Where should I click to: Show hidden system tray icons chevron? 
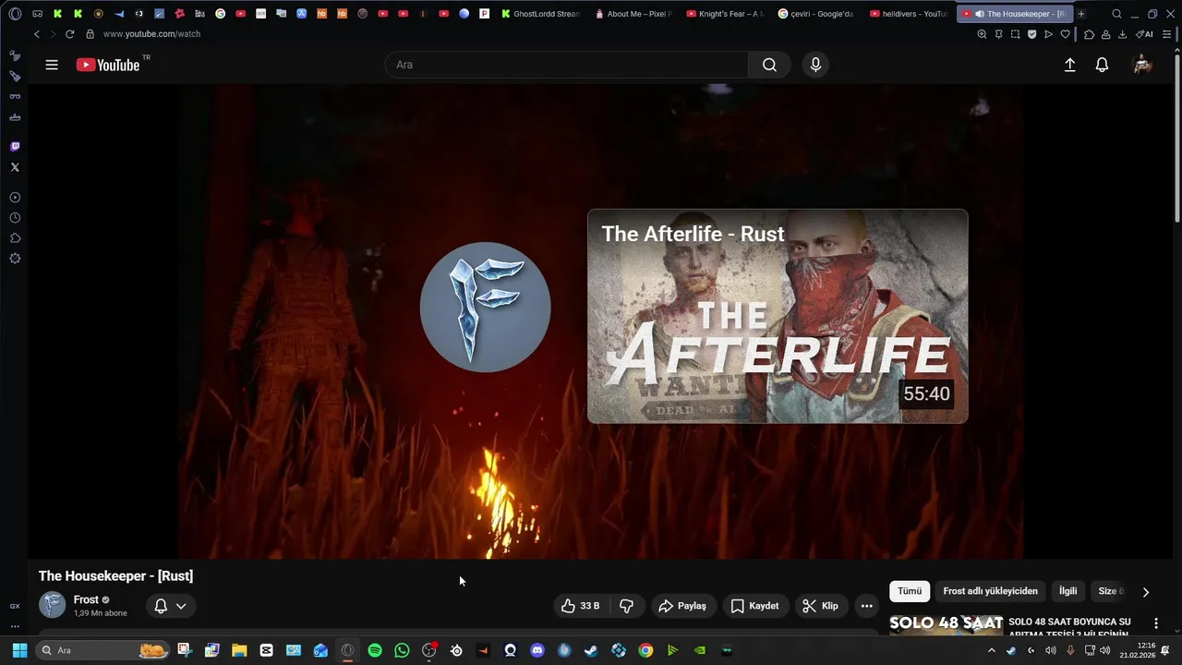(x=992, y=650)
